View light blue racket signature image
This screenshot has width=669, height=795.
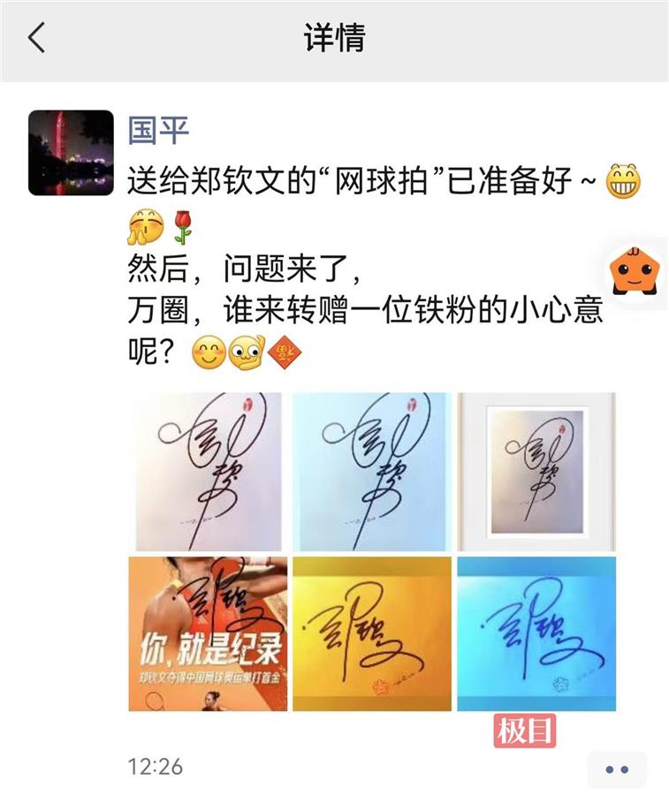tap(372, 472)
